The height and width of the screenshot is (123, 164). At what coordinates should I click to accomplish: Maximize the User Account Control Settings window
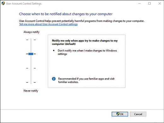point(149,3)
